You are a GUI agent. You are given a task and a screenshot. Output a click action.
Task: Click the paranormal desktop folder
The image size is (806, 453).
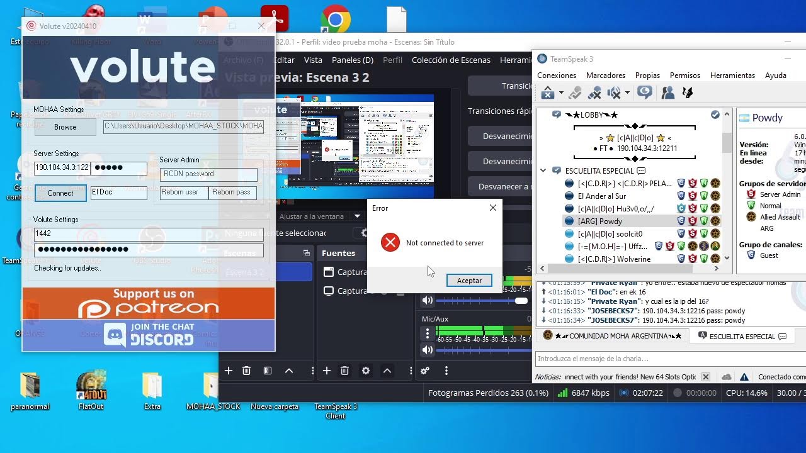[30, 390]
